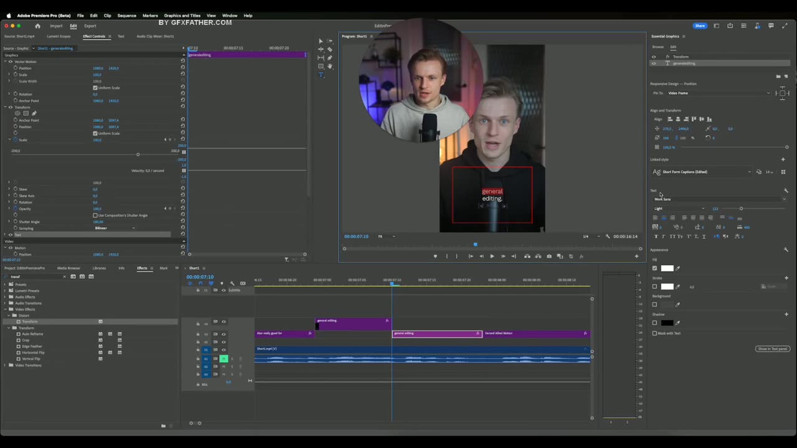Switch to the Lumetri Scopes tab
Viewport: 797px width, 448px height.
click(x=59, y=36)
